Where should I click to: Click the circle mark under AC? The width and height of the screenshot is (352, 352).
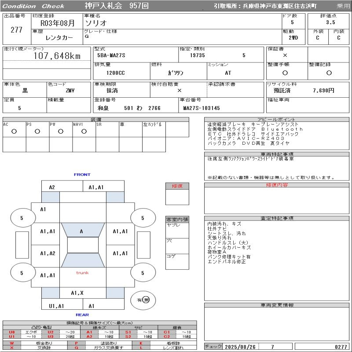(14, 132)
